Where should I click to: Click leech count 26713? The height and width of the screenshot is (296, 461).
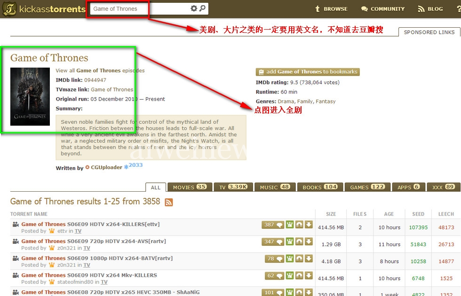pos(446,245)
